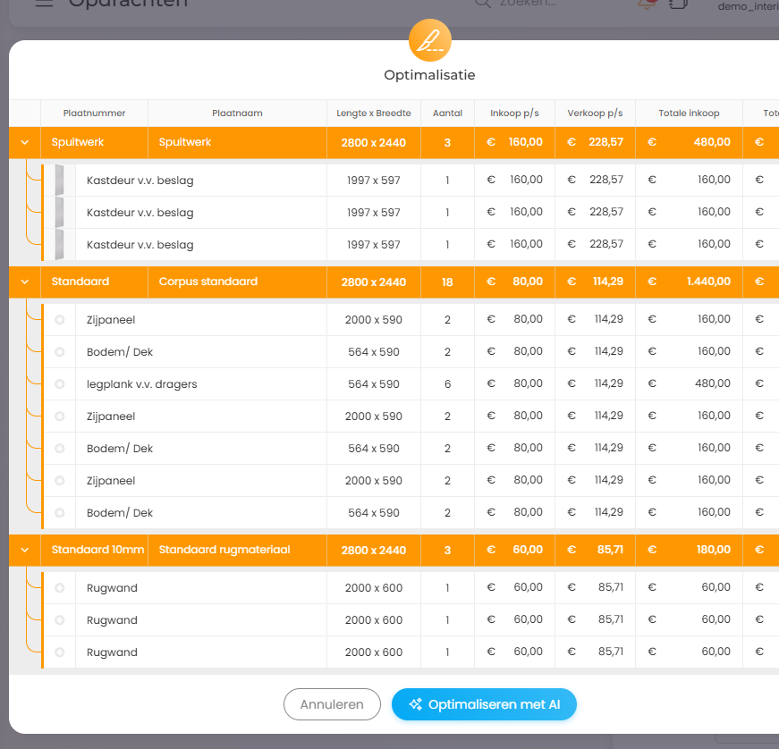Collapse the Standaard 10mm group

tap(25, 551)
